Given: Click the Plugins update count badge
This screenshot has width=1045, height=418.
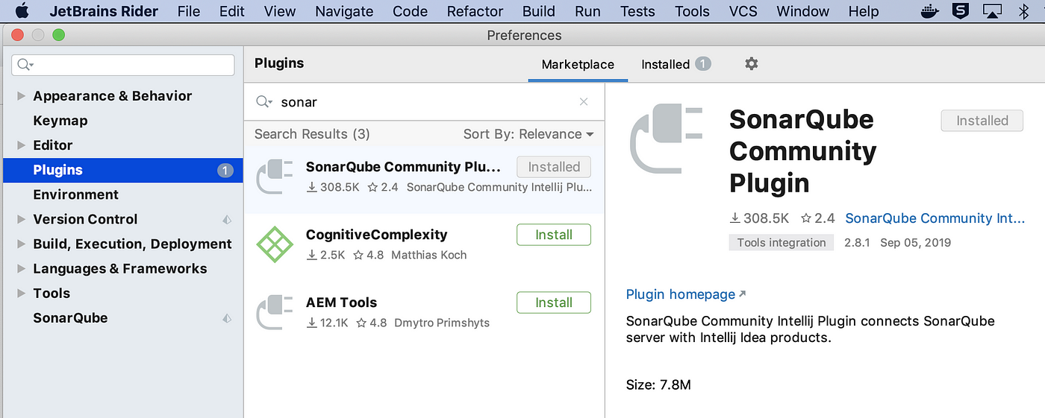Looking at the screenshot, I should click(225, 171).
